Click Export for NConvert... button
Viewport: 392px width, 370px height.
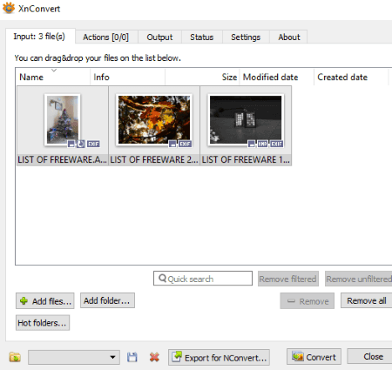point(219,357)
